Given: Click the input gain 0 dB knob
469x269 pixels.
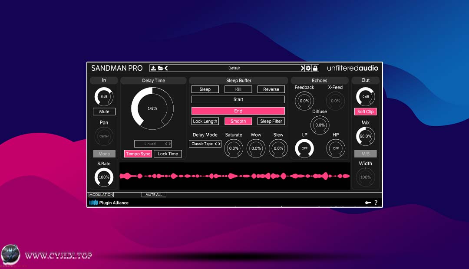Looking at the screenshot, I should [104, 97].
